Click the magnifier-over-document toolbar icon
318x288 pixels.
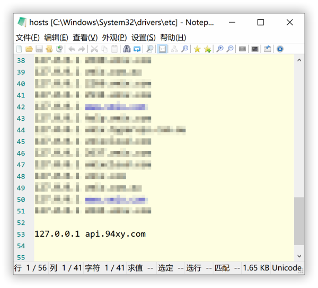(x=149, y=49)
